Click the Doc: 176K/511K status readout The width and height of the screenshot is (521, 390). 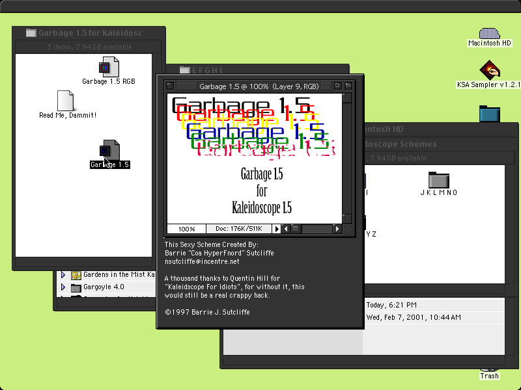tap(239, 229)
